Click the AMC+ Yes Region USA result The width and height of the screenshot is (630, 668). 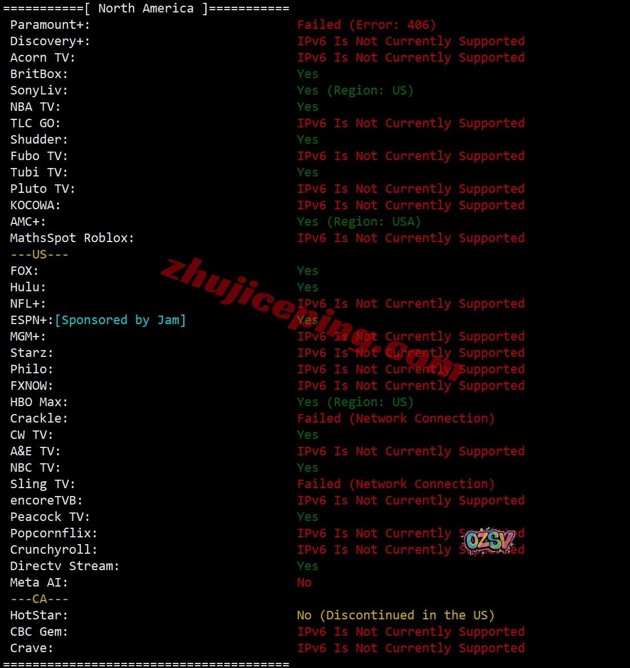(x=359, y=222)
